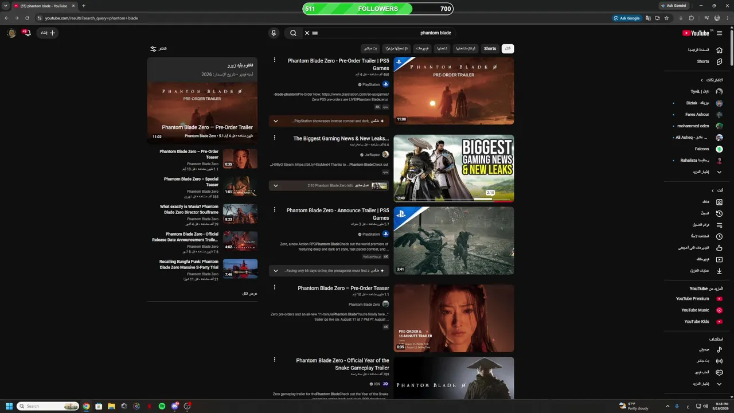The image size is (734, 413).
Task: Open the account avatar menu
Action: [x=11, y=33]
